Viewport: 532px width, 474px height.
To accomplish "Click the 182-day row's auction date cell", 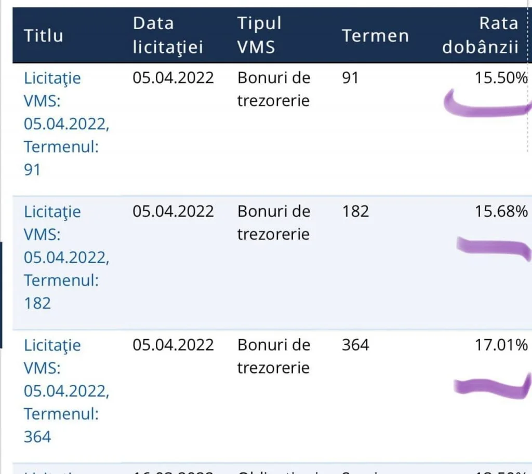I will [173, 212].
